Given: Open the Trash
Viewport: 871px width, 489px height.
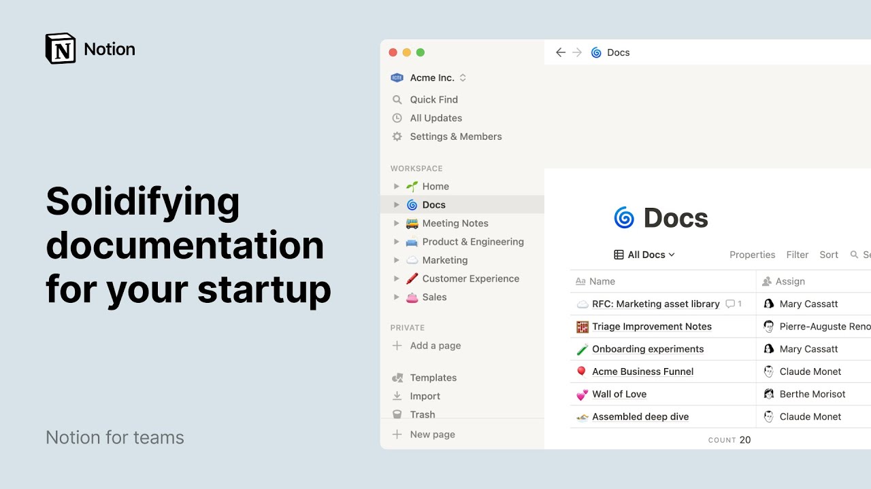Looking at the screenshot, I should click(422, 414).
